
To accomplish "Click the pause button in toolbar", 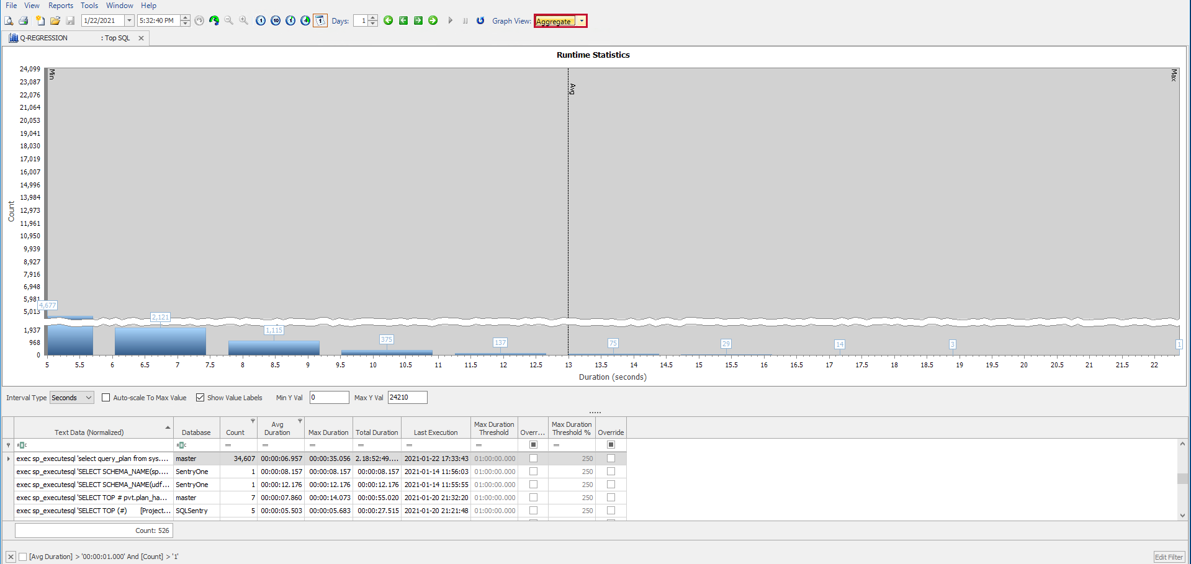I will coord(465,20).
